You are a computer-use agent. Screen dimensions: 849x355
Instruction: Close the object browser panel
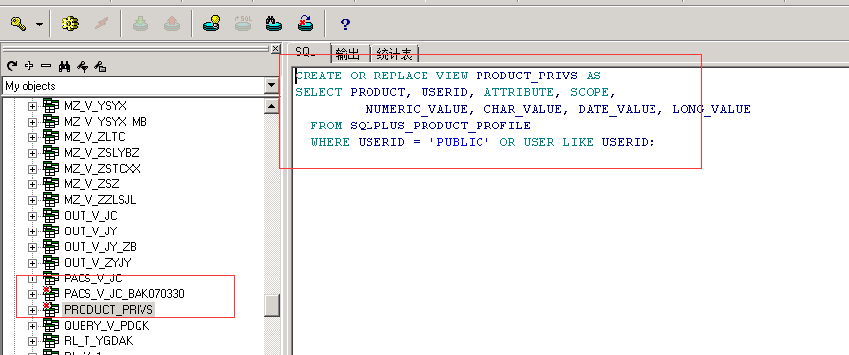[275, 48]
